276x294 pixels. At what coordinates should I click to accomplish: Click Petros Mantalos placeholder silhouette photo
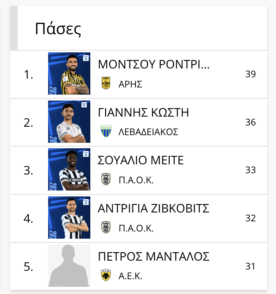(69, 266)
